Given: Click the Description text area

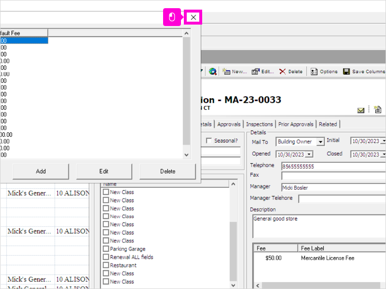Looking at the screenshot, I should 319,226.
